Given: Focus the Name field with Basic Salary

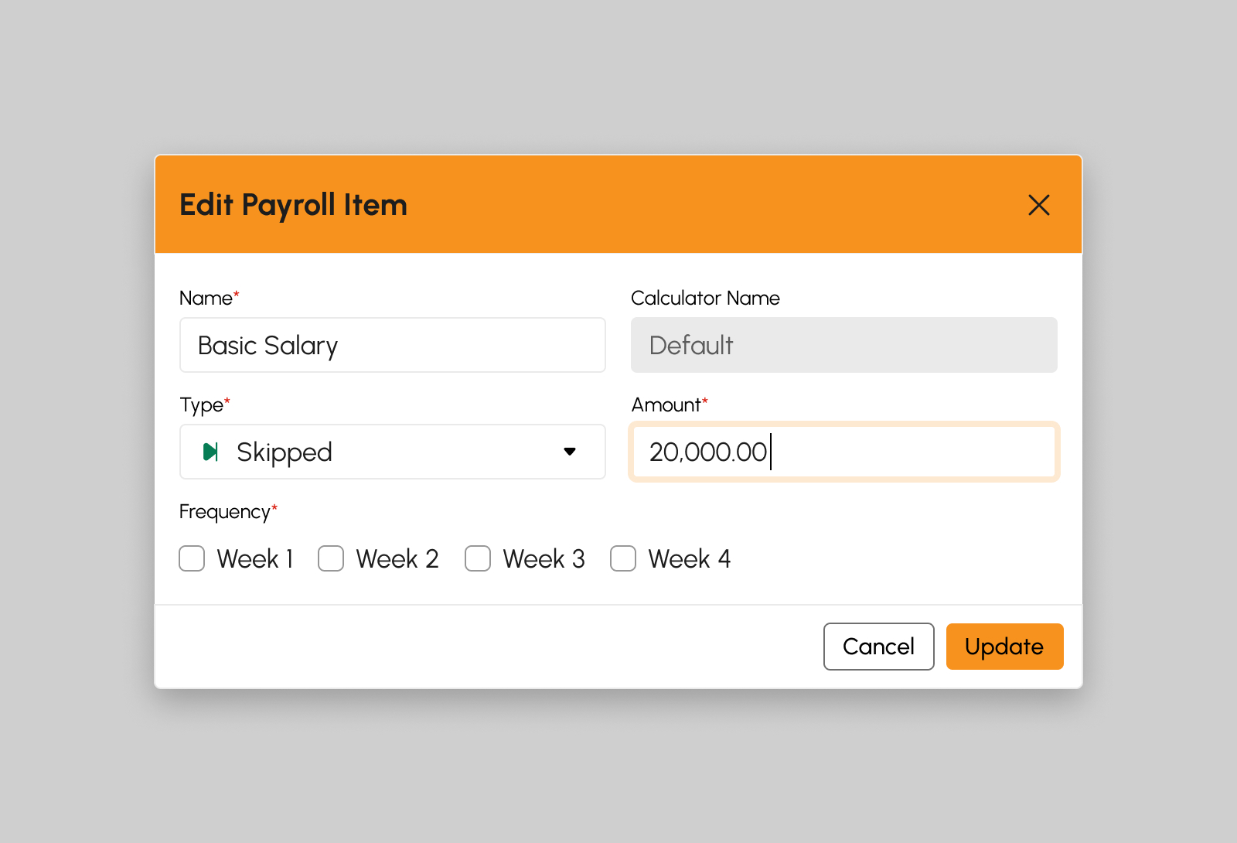Looking at the screenshot, I should (x=393, y=345).
